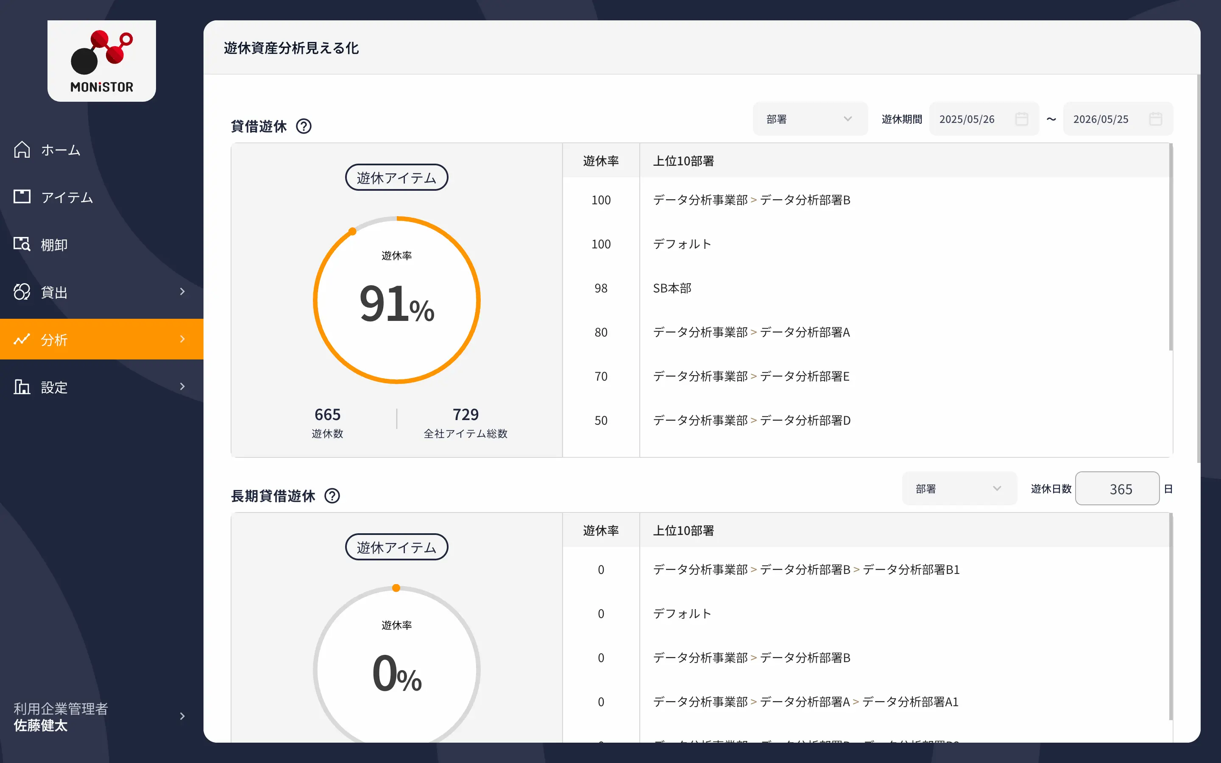Click the 貸出 lending icon
This screenshot has height=763, width=1221.
[x=22, y=292]
